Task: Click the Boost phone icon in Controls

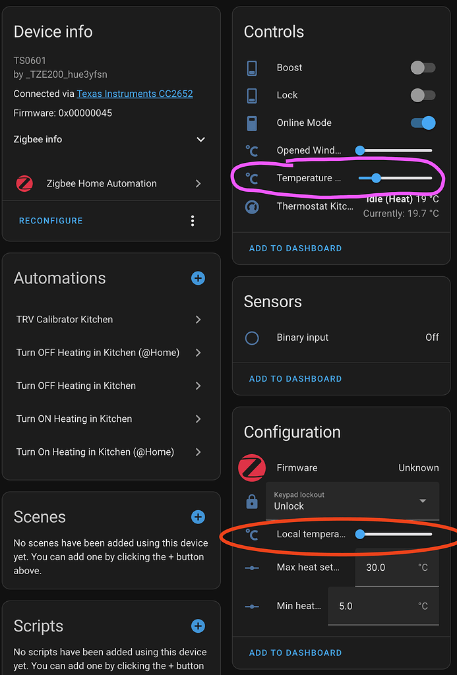Action: coord(252,67)
